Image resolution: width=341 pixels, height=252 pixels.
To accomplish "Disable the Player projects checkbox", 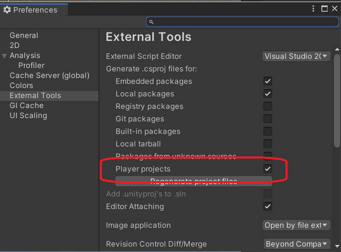I will (x=268, y=169).
